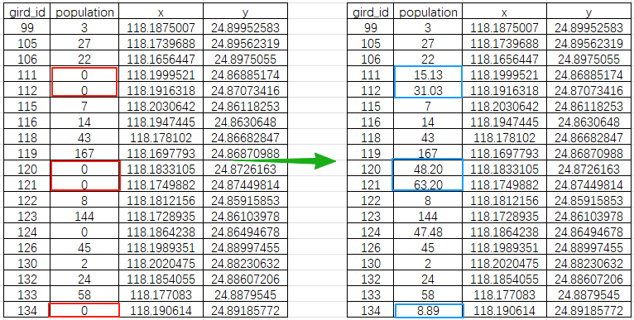Viewport: 634px width, 320px height.
Task: Select population 43 in right table
Action: click(x=428, y=137)
